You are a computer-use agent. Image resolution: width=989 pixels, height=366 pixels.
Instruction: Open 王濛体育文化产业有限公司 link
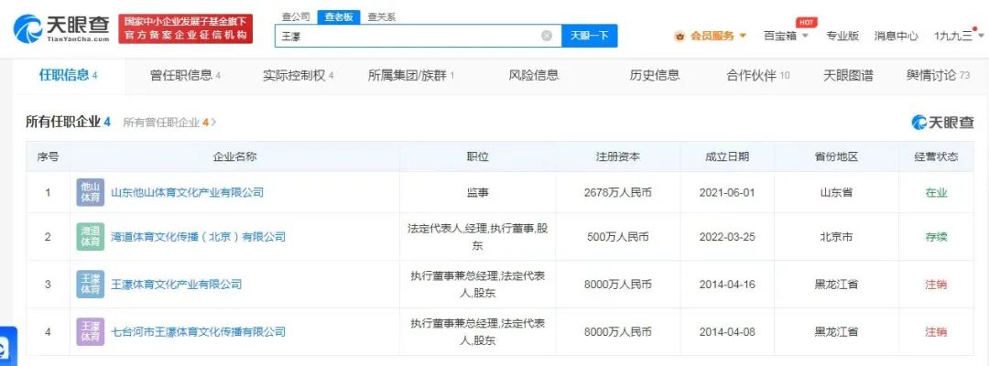(x=176, y=284)
